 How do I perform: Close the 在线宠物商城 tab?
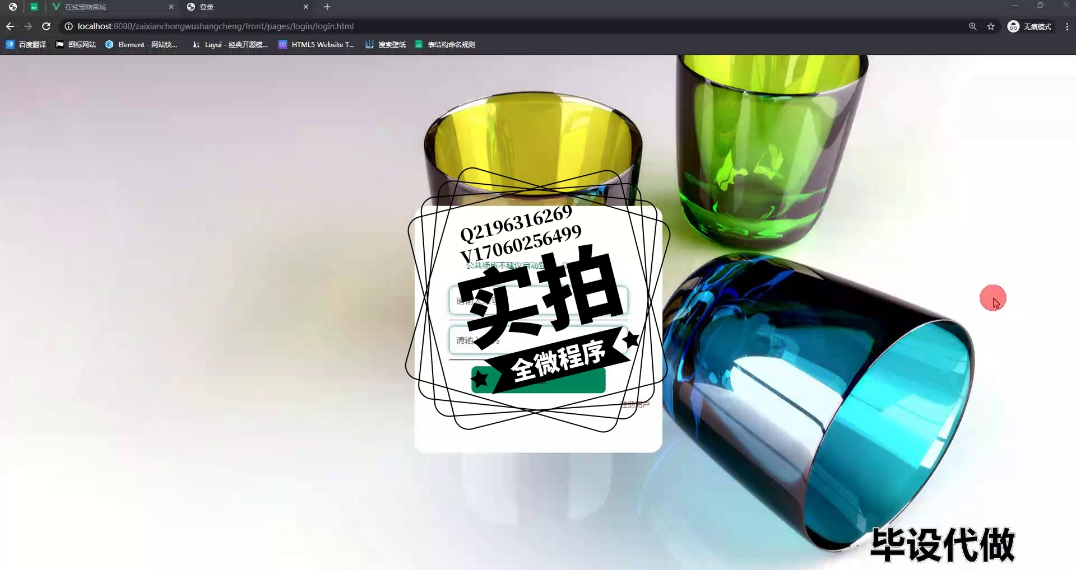click(171, 7)
